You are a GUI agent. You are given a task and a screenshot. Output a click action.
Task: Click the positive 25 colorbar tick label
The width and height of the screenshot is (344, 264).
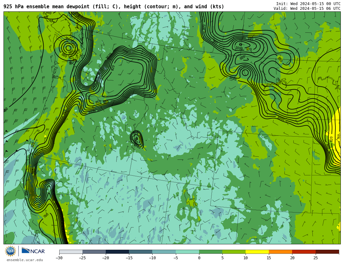tap(315, 258)
